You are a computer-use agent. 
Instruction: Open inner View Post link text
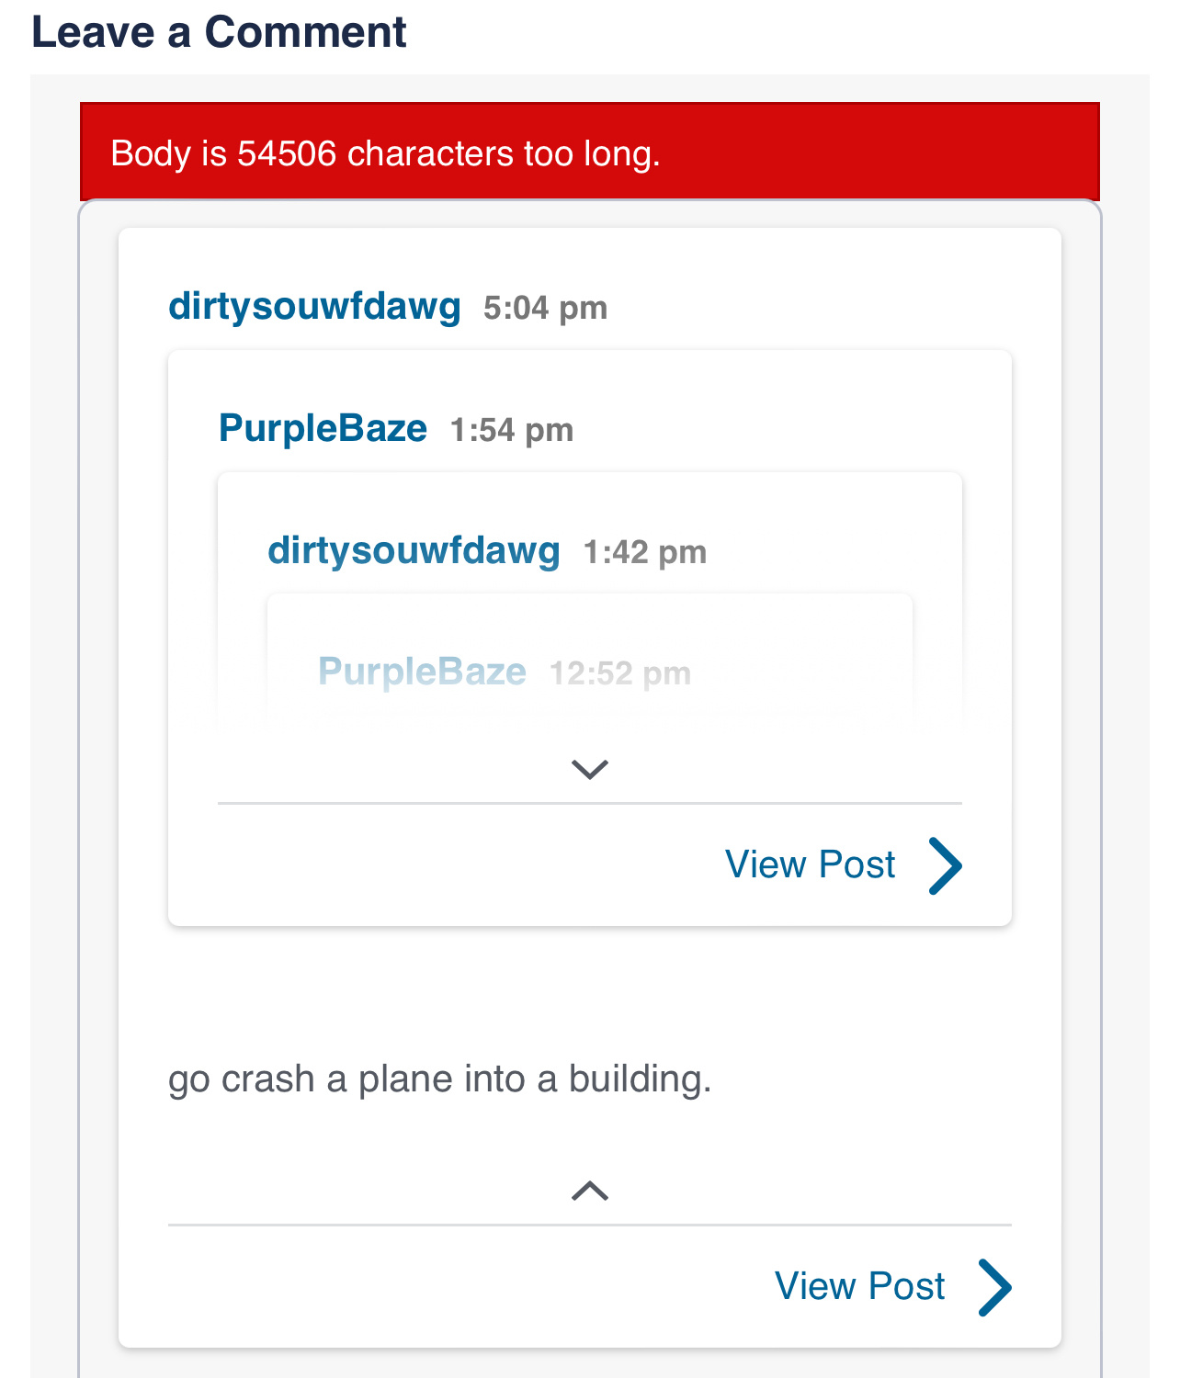coord(810,865)
